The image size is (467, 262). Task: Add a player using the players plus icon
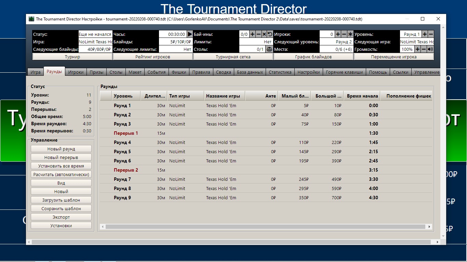point(338,34)
